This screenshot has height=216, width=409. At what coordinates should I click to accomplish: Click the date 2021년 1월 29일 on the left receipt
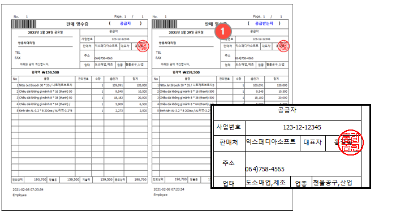click(x=45, y=33)
